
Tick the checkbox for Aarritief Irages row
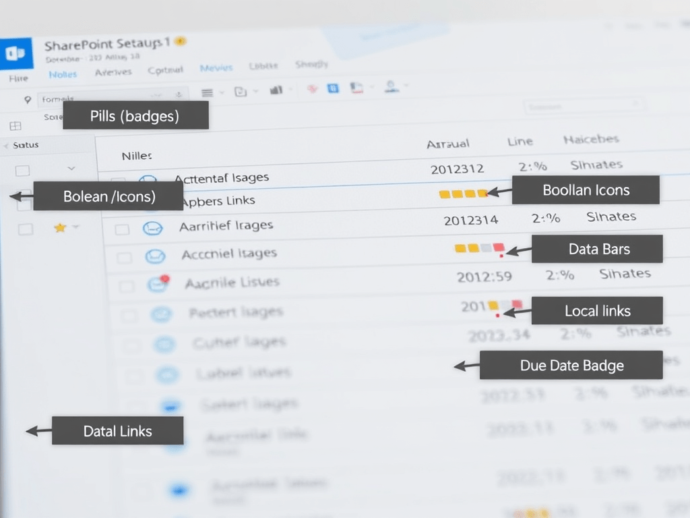(121, 229)
